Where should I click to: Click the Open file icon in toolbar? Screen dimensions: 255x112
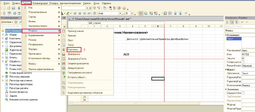(9, 8)
